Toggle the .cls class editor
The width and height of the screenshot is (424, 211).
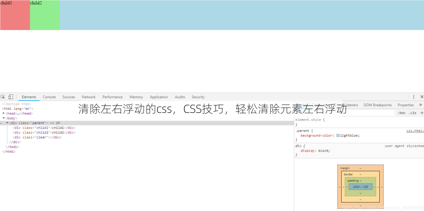pos(412,113)
